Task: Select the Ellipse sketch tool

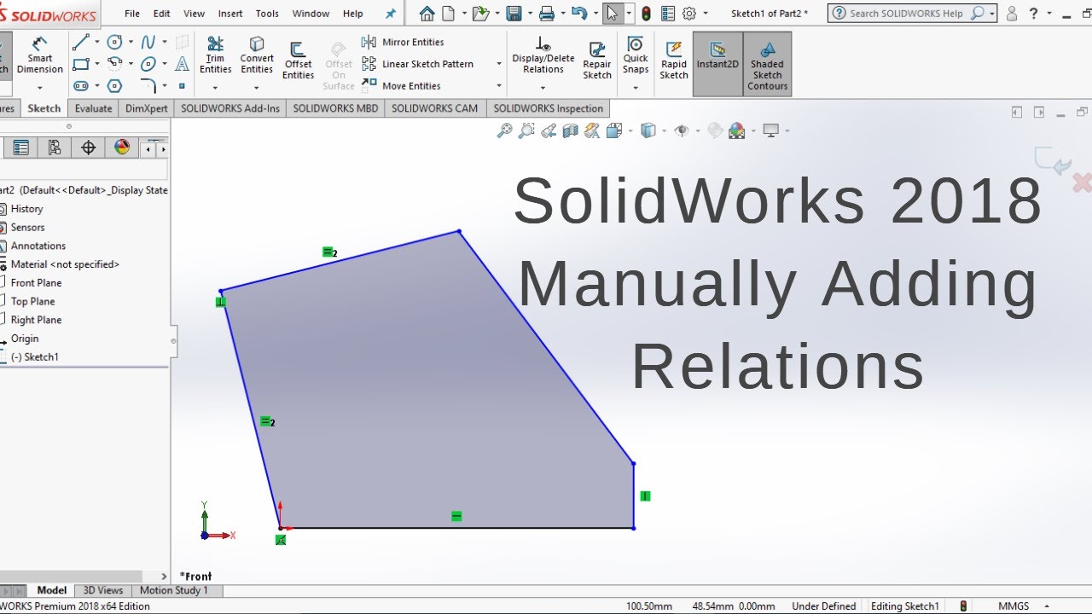Action: pyautogui.click(x=148, y=65)
